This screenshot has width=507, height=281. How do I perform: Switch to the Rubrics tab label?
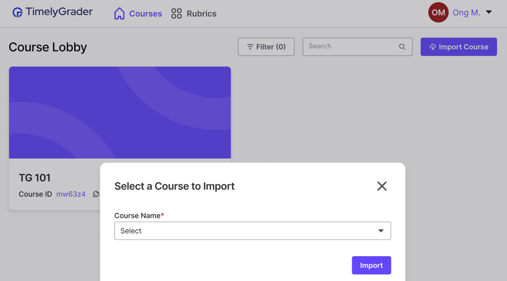pyautogui.click(x=201, y=14)
